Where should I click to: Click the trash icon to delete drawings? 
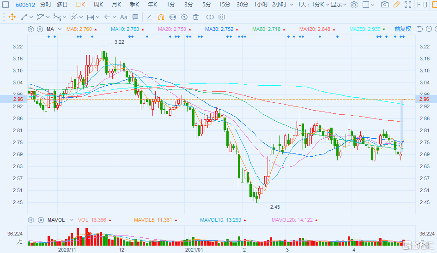pyautogui.click(x=196, y=17)
